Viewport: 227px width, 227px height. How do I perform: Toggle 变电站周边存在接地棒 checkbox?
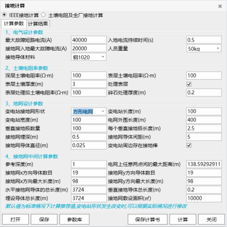pos(189,145)
